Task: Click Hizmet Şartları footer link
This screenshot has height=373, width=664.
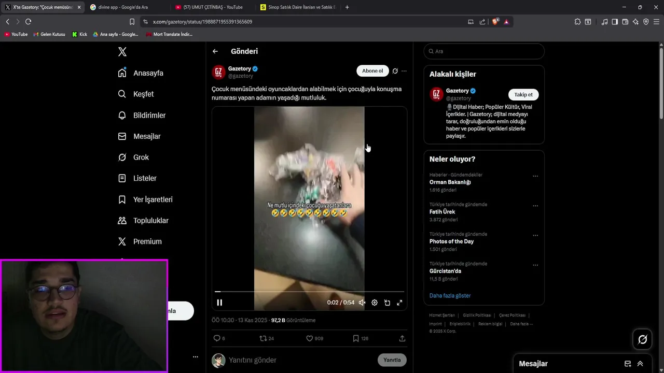Action: pos(442,315)
